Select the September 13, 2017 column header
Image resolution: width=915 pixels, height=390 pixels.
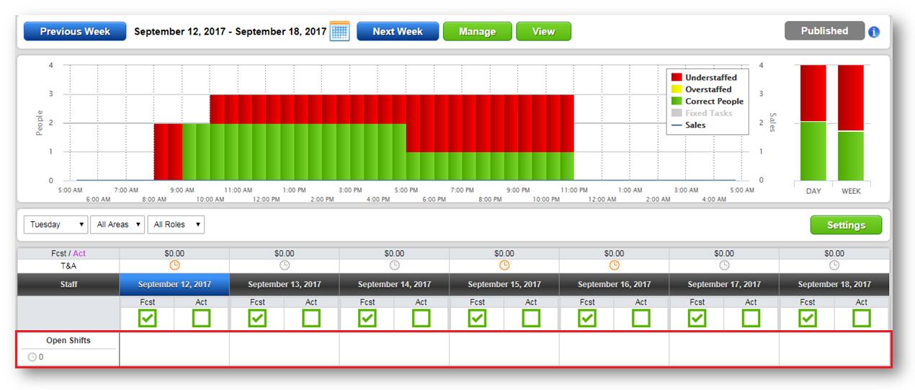285,285
